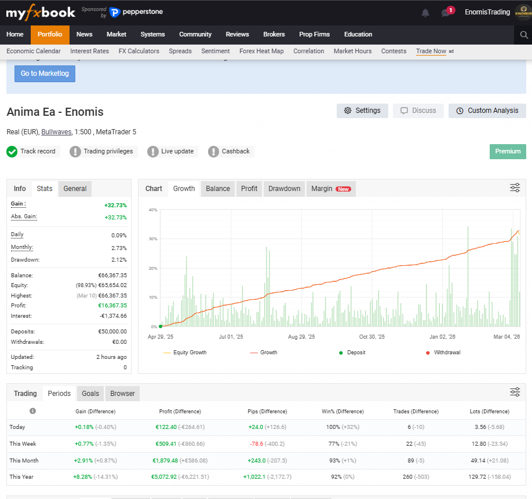The height and width of the screenshot is (499, 532).
Task: Open chart filter settings icon
Action: point(515,188)
